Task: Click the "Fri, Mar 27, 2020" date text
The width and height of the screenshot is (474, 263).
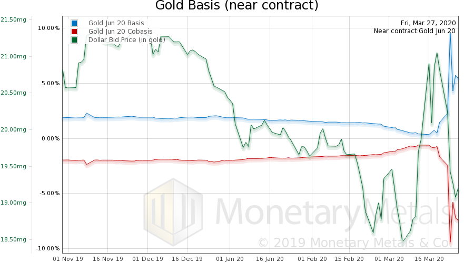Action: 428,23
